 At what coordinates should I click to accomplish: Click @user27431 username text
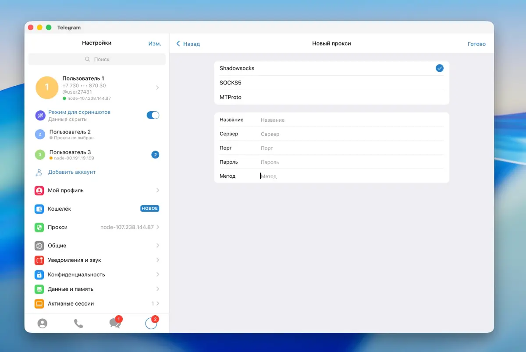77,92
